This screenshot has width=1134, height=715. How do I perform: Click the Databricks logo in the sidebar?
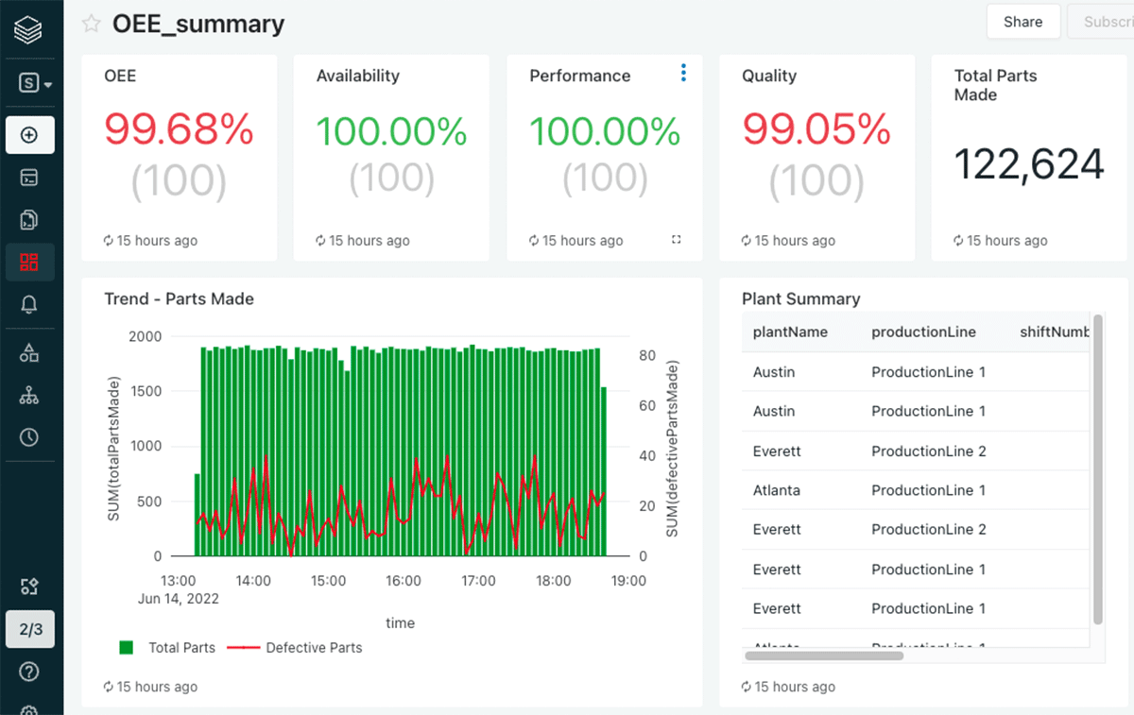tap(29, 30)
